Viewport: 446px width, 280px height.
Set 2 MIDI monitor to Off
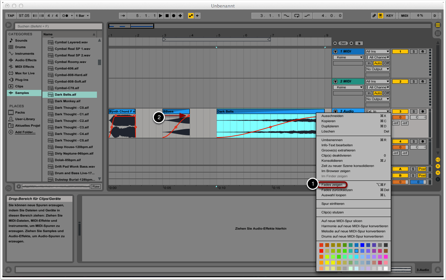386,93
